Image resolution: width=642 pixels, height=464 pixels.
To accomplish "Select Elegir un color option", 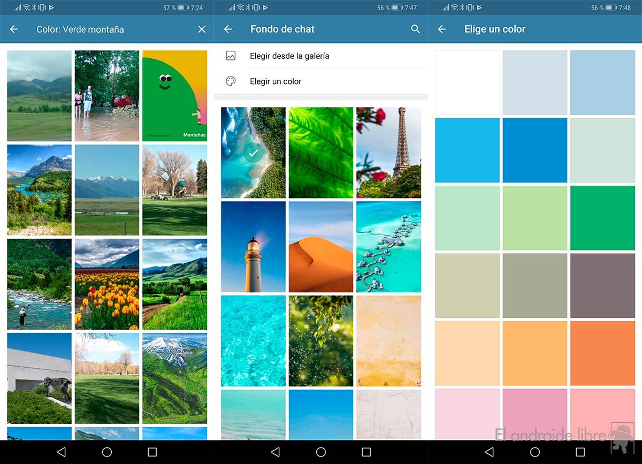I will (x=276, y=81).
